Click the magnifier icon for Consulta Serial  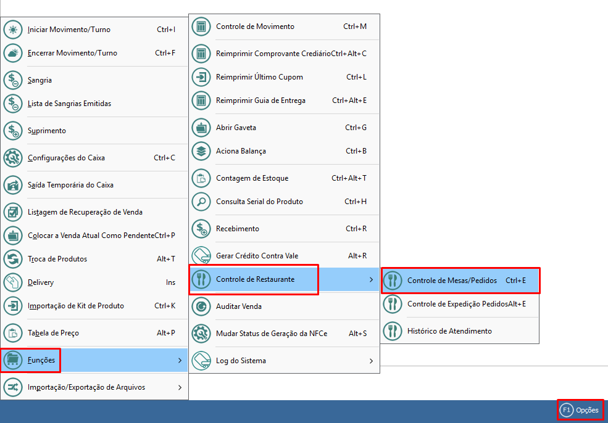point(201,202)
